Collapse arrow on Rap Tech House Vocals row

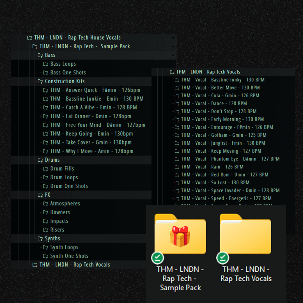point(173,38)
